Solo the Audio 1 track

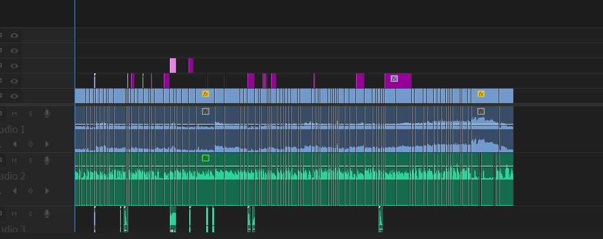pyautogui.click(x=30, y=113)
